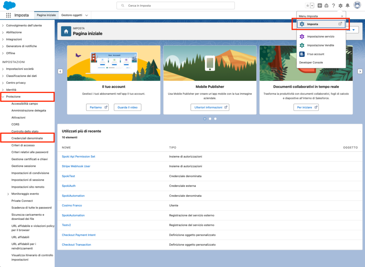
Task: Collapse the Protezione section
Action: coord(3,97)
